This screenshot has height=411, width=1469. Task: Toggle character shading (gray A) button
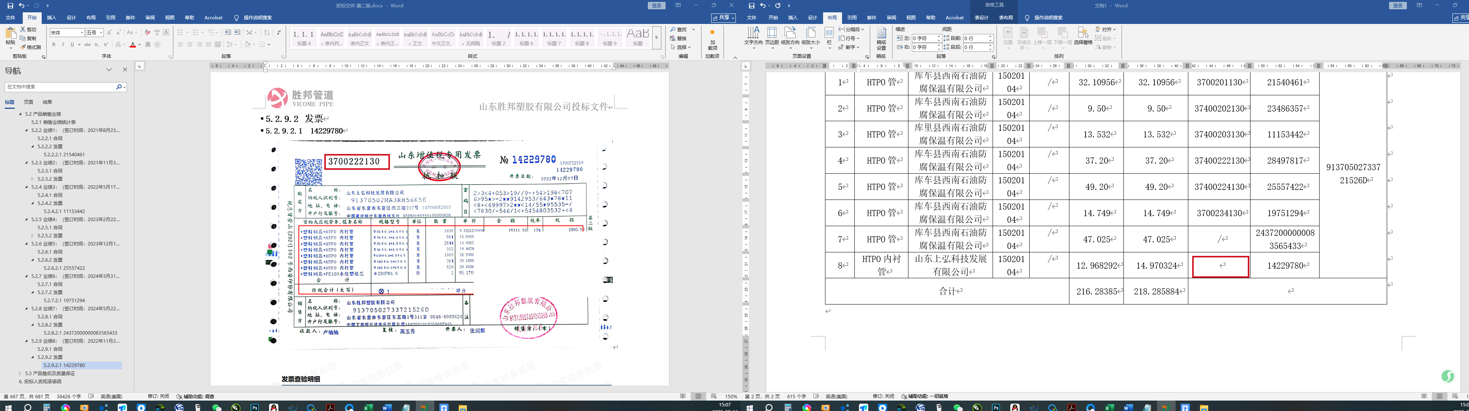[x=148, y=44]
